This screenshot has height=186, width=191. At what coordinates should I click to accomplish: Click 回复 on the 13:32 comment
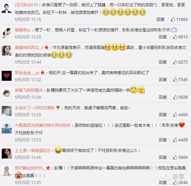(163, 80)
